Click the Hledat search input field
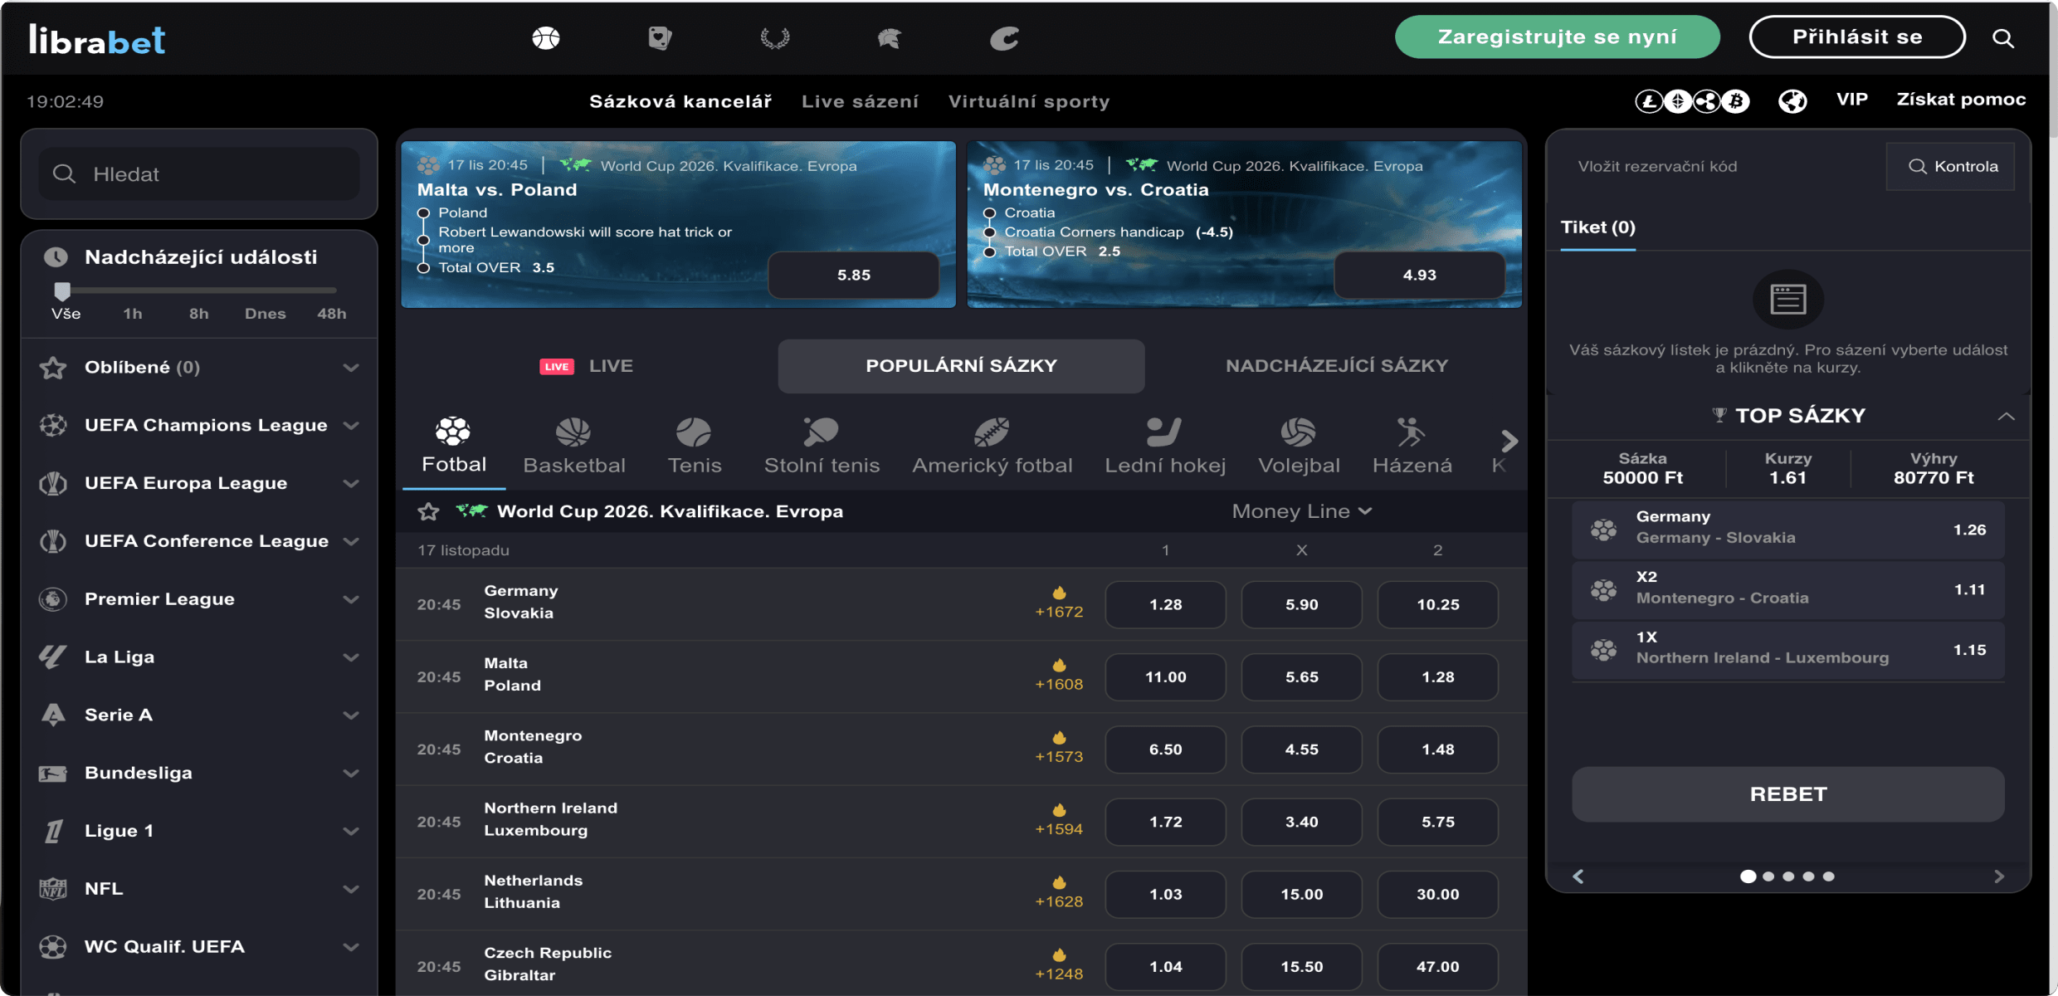The height and width of the screenshot is (996, 2058). click(x=199, y=174)
